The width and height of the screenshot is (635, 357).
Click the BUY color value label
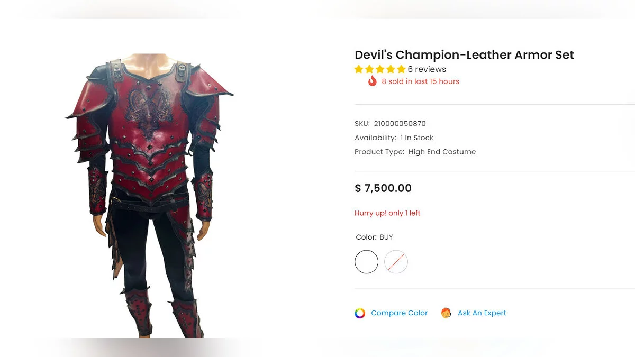[386, 237]
